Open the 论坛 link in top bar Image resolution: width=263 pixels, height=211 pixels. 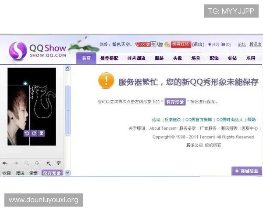click(242, 44)
